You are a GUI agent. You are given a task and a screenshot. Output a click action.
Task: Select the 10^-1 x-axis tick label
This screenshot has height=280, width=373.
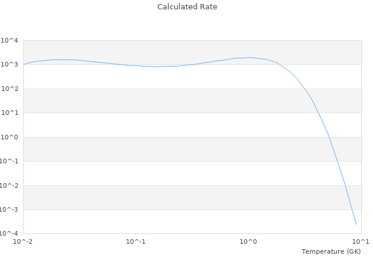tap(136, 242)
